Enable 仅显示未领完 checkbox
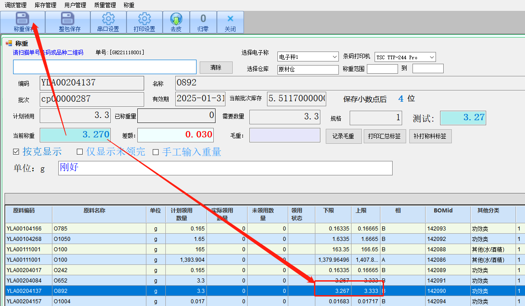Image resolution: width=525 pixels, height=306 pixels. [80, 152]
